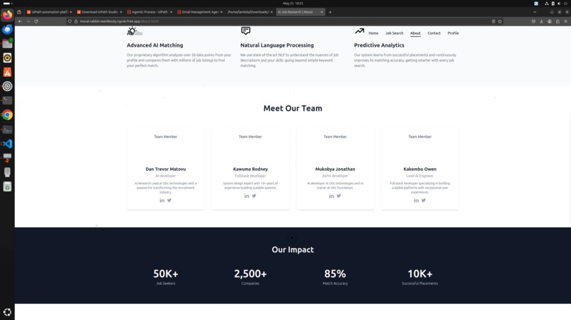The image size is (571, 320).
Task: Open System Monitor from the dock
Action: point(7,129)
